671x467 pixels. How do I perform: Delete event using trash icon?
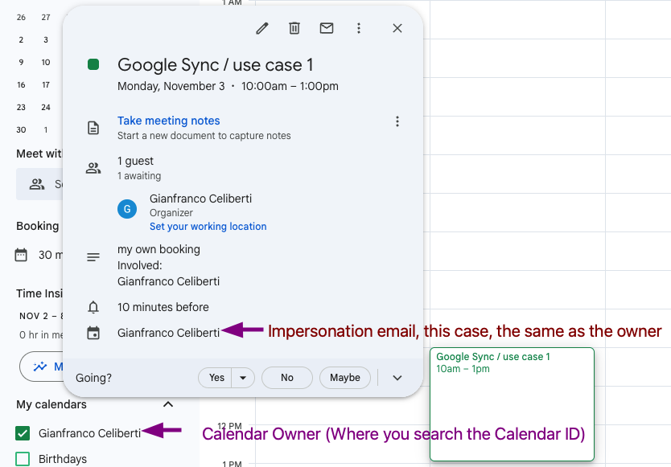click(294, 28)
